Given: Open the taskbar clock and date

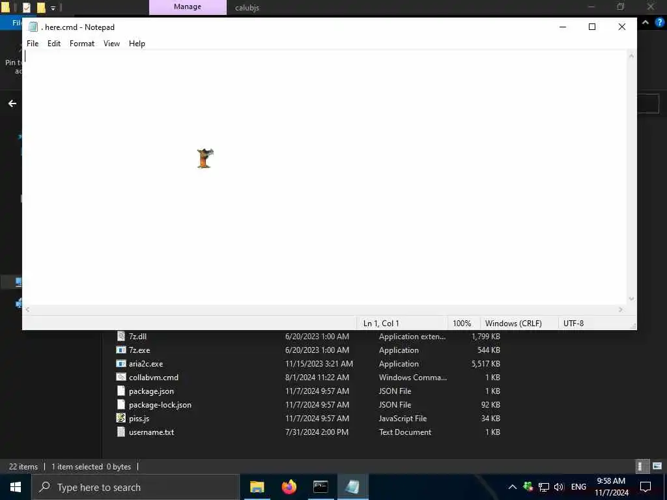Looking at the screenshot, I should [611, 487].
